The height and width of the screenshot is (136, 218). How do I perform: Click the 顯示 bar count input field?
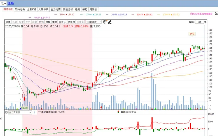199,22
